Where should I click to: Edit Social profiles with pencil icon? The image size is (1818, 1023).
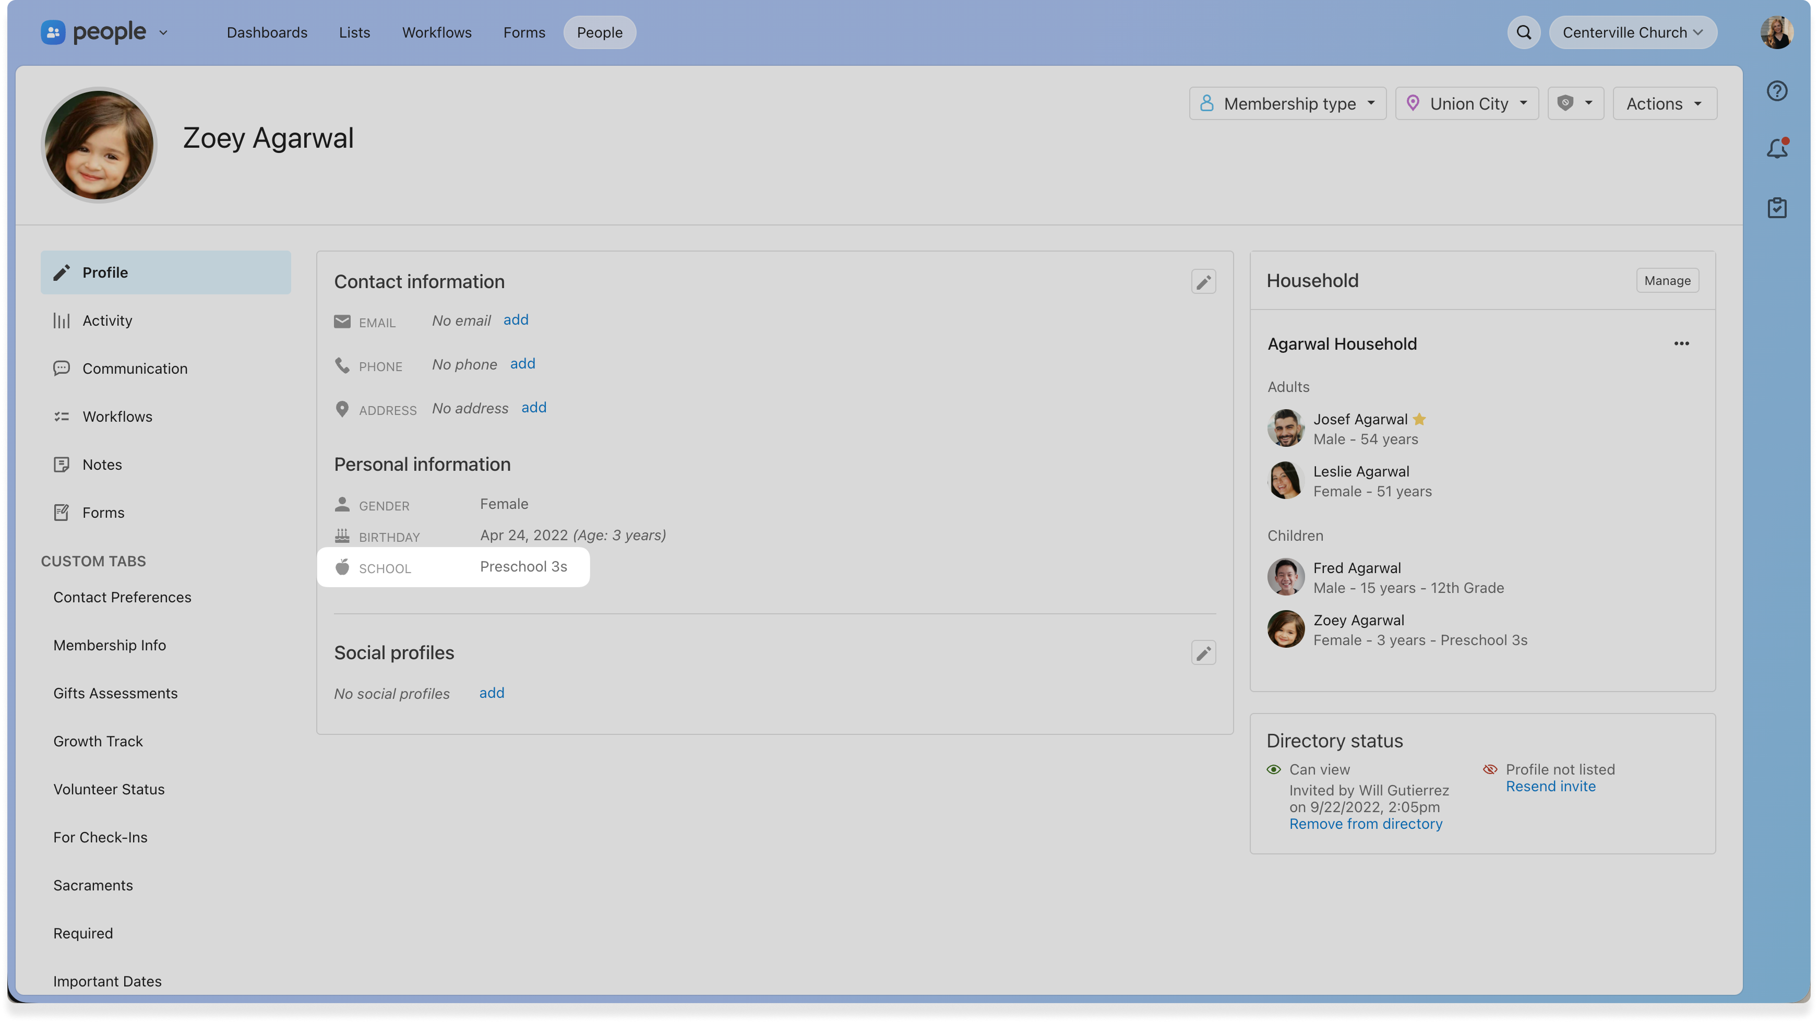tap(1203, 653)
